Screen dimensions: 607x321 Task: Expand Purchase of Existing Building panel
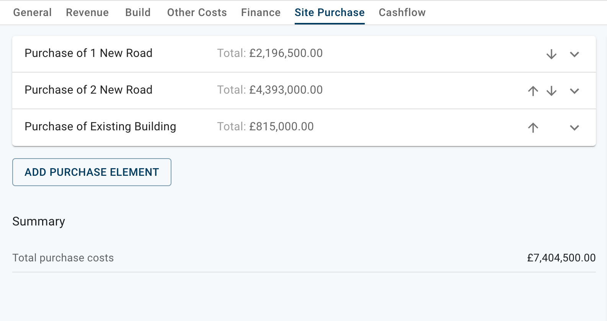[x=574, y=128]
